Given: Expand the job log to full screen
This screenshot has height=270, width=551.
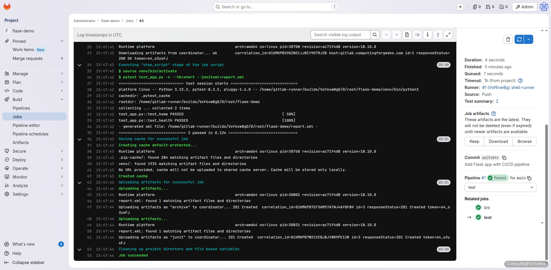Looking at the screenshot, I should click(448, 35).
